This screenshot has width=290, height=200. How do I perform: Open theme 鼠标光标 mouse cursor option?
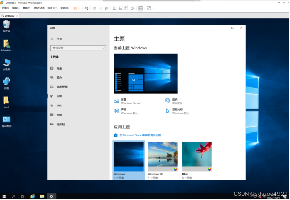pos(177,111)
